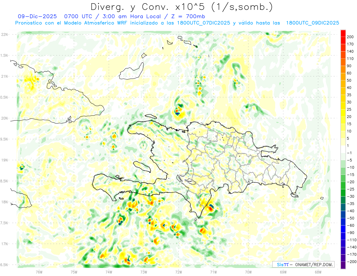Click the '21N' latitude label

click(4, 77)
